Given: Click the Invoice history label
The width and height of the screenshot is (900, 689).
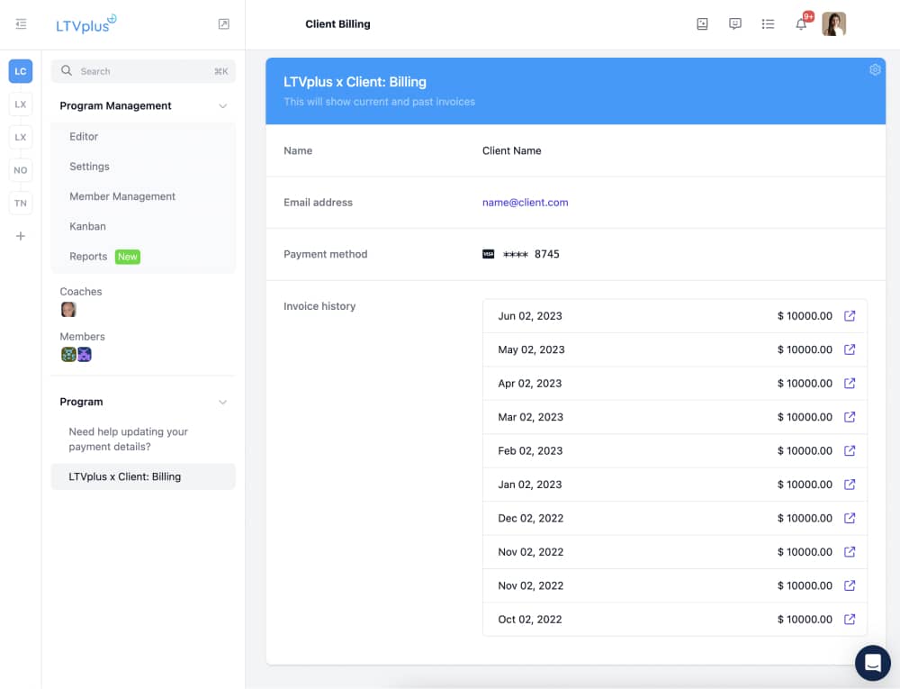Looking at the screenshot, I should [x=319, y=306].
